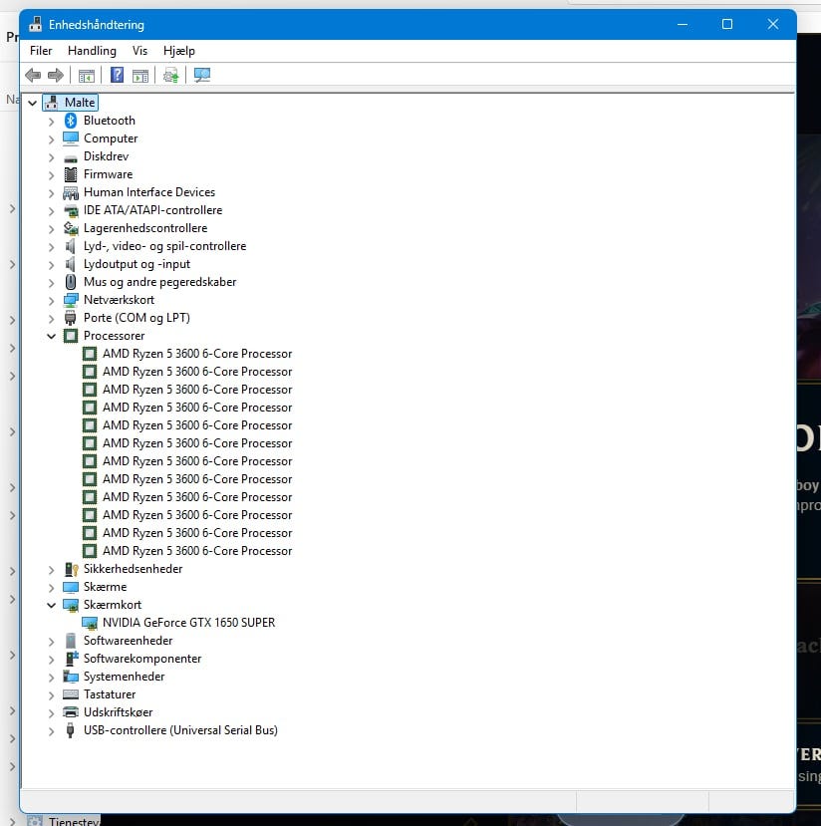Select the Udskriftskøer label
821x826 pixels.
coord(118,712)
